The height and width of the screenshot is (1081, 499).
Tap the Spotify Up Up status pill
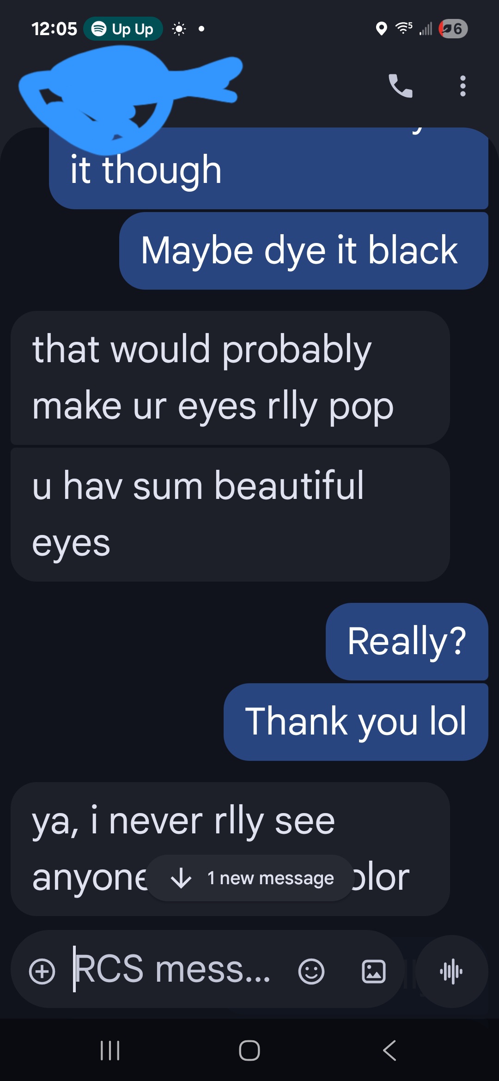(123, 29)
